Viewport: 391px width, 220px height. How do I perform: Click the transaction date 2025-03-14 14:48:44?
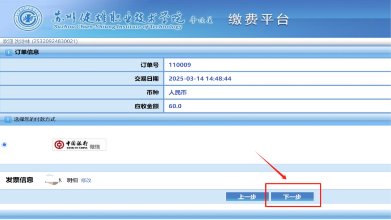coord(200,79)
